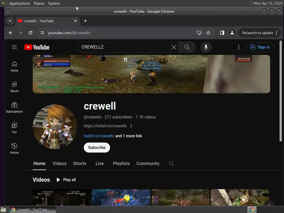Viewport: 284px width, 213px height.
Task: Open Shorts in sidebar
Action: click(14, 87)
